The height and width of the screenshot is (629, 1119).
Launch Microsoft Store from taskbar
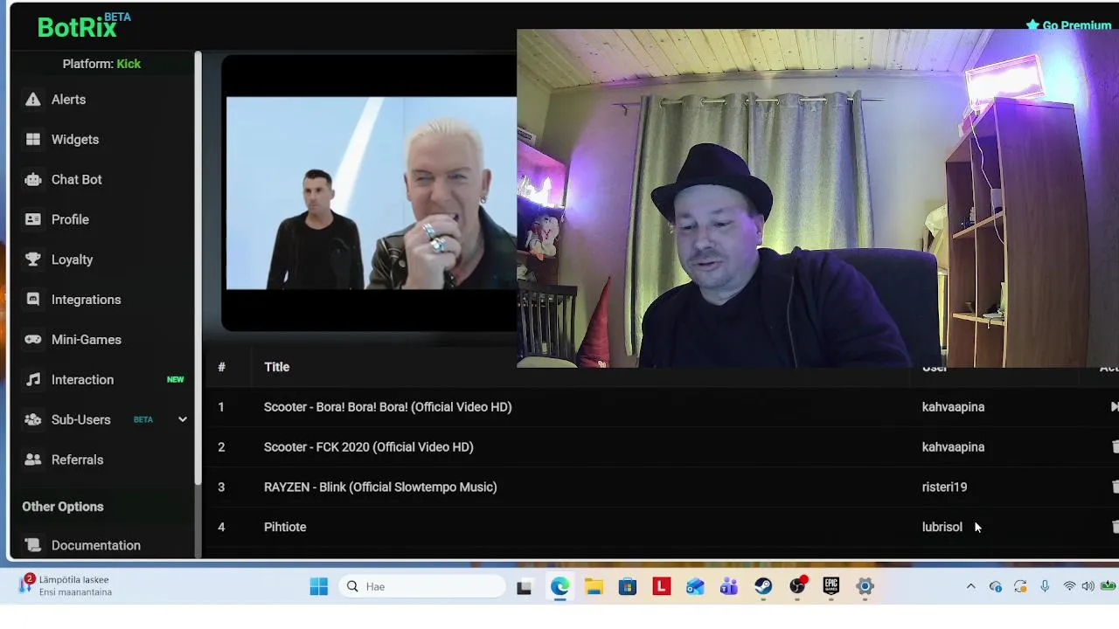point(628,586)
